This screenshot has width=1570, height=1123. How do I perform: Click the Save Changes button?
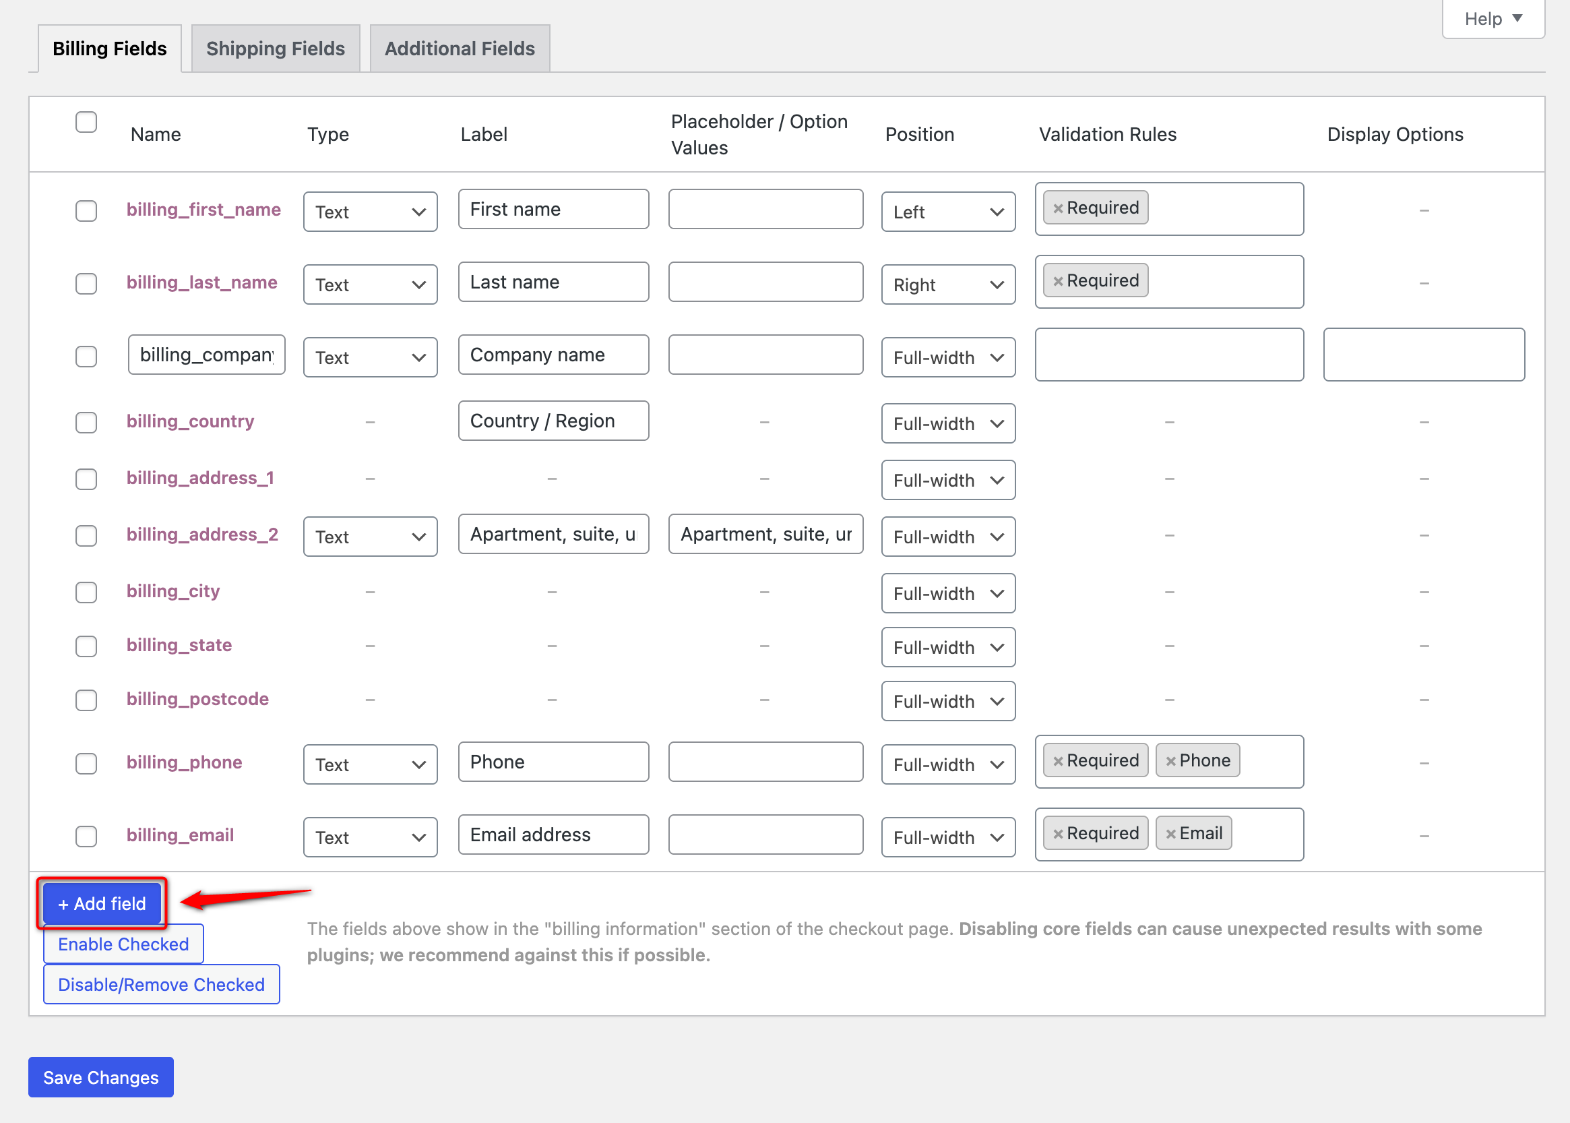click(x=100, y=1076)
